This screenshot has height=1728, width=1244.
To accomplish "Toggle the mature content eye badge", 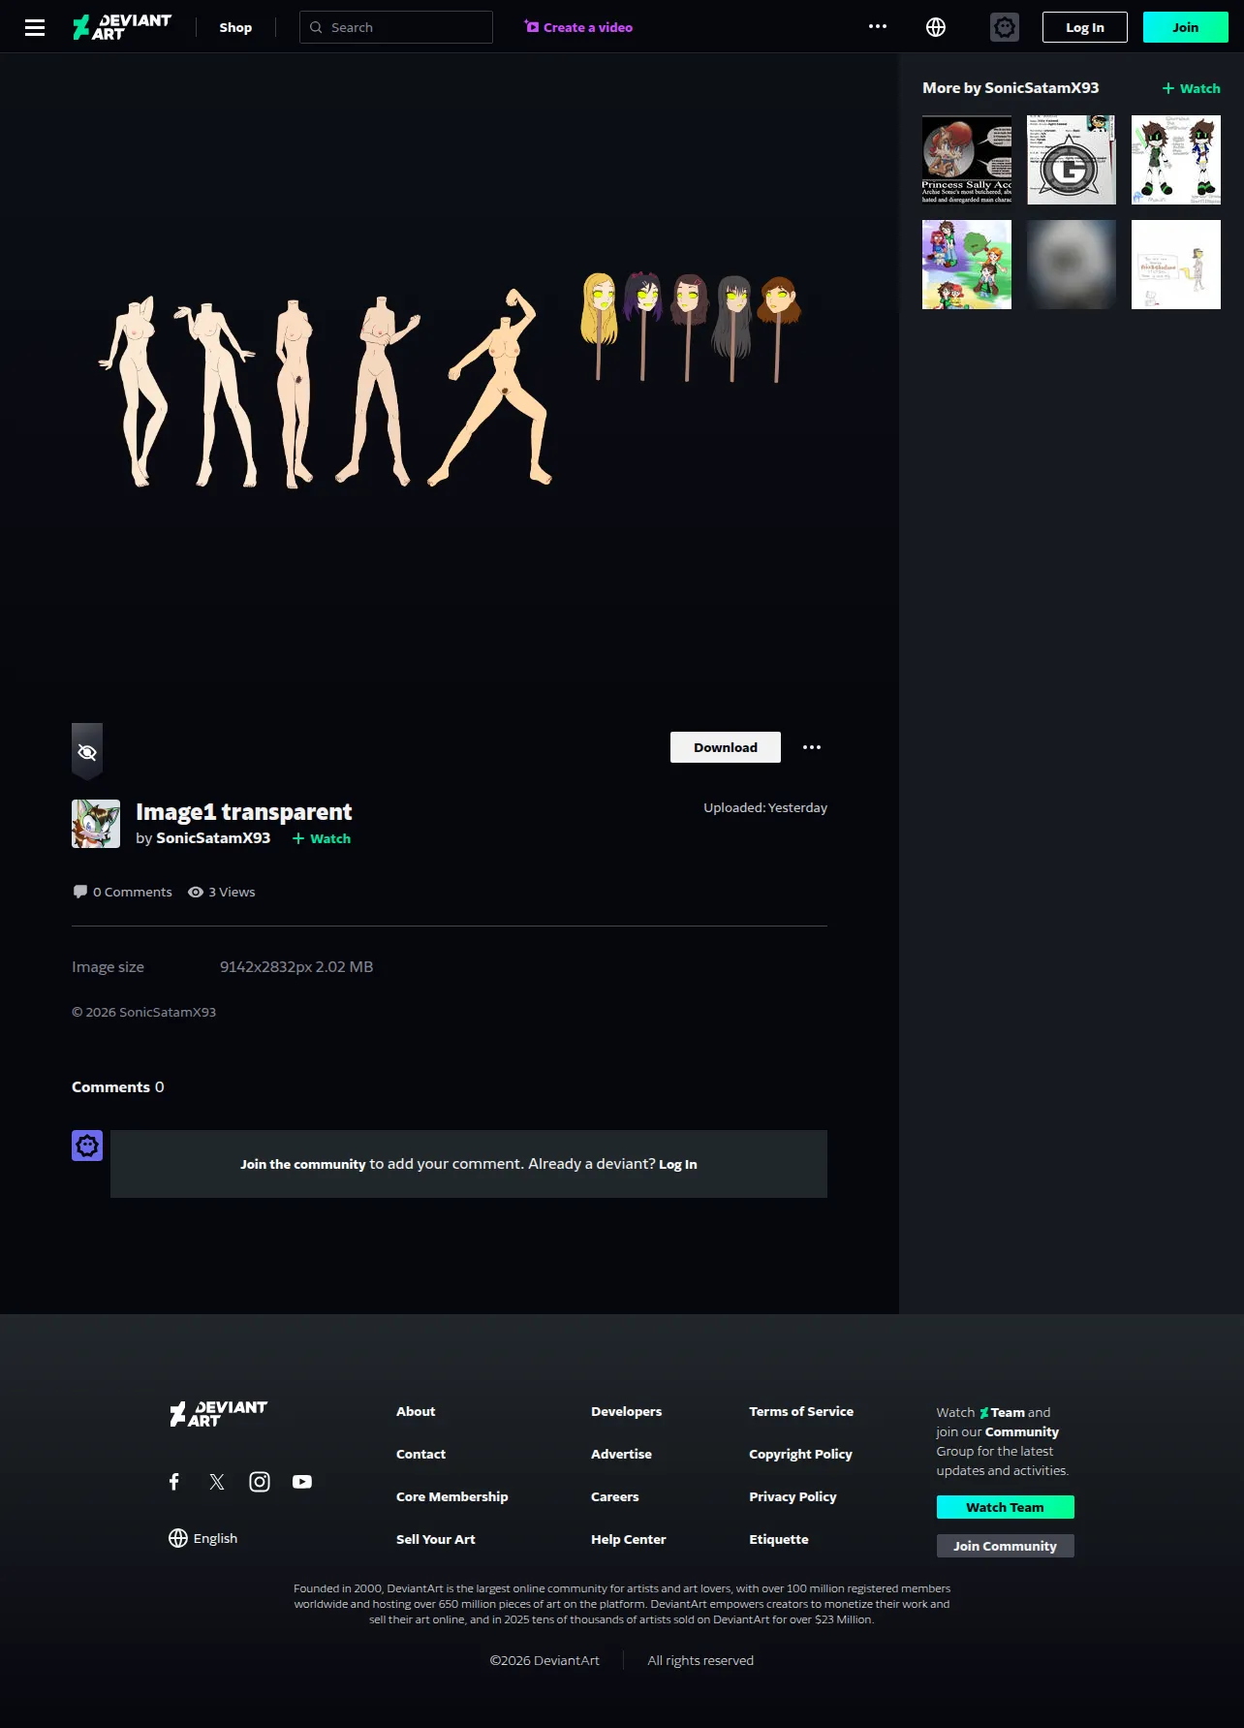I will (x=87, y=751).
